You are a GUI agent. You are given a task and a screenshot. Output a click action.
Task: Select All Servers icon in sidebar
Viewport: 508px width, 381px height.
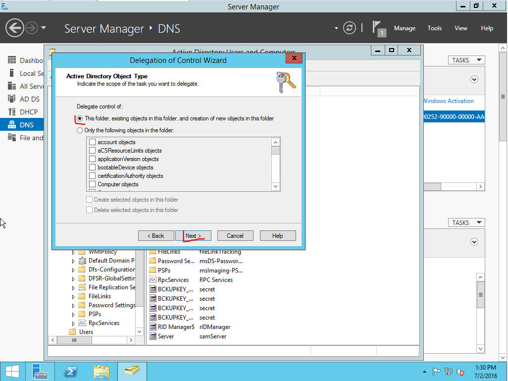pos(12,86)
